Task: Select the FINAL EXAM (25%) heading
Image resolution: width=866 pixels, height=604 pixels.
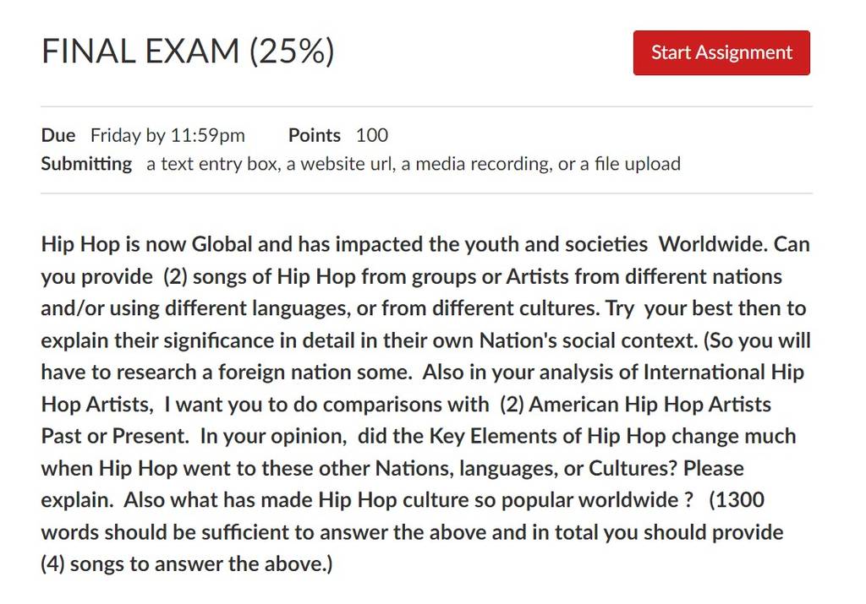Action: point(188,52)
